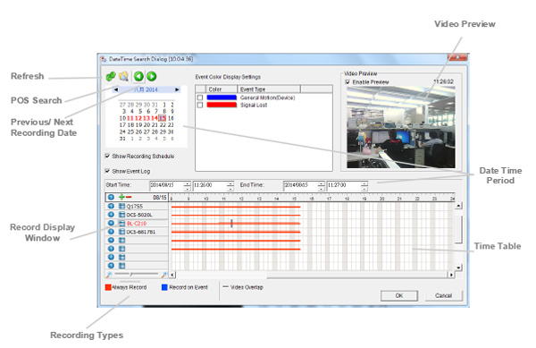Viewport: 536px width, 348px height.
Task: Go to next recording date arrow
Action: 152,76
